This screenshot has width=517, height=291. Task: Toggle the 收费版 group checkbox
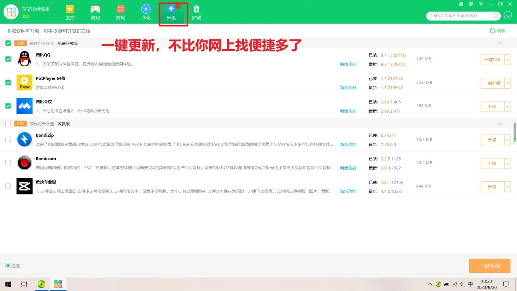(8, 124)
